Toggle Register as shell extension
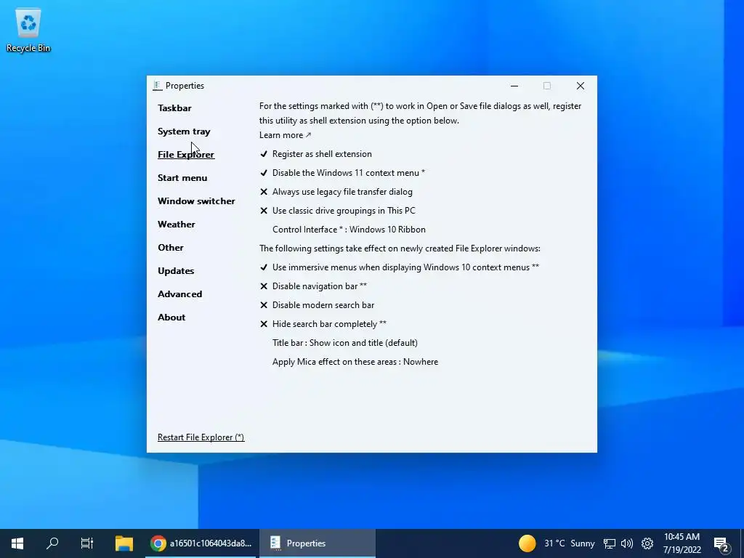This screenshot has width=744, height=558. click(x=316, y=154)
